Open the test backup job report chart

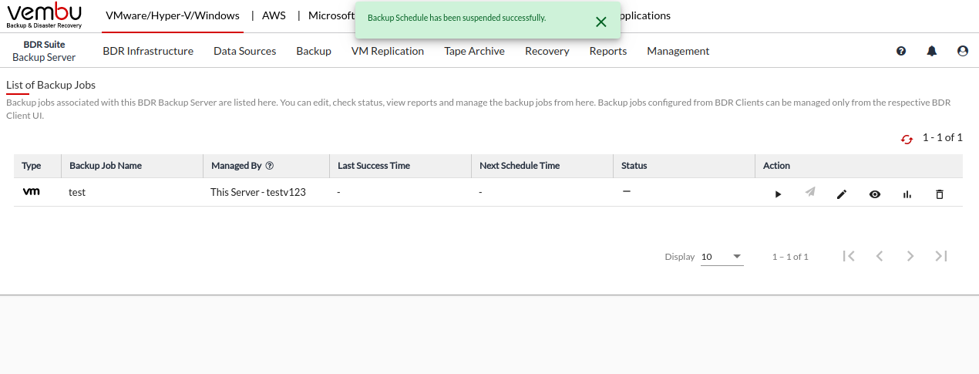907,194
